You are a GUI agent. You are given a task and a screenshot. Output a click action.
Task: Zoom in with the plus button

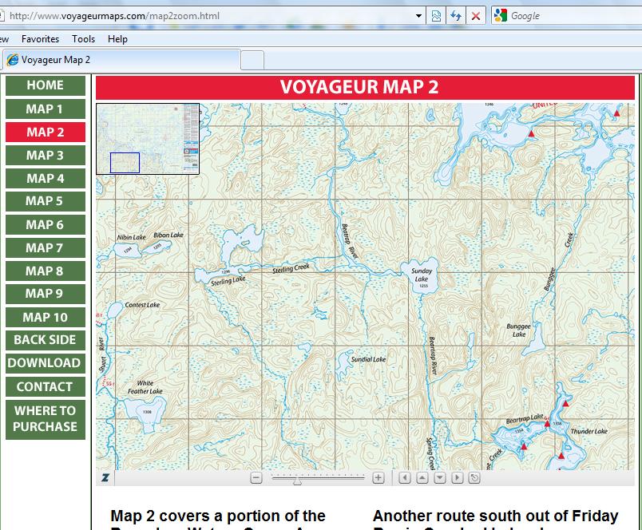[378, 477]
